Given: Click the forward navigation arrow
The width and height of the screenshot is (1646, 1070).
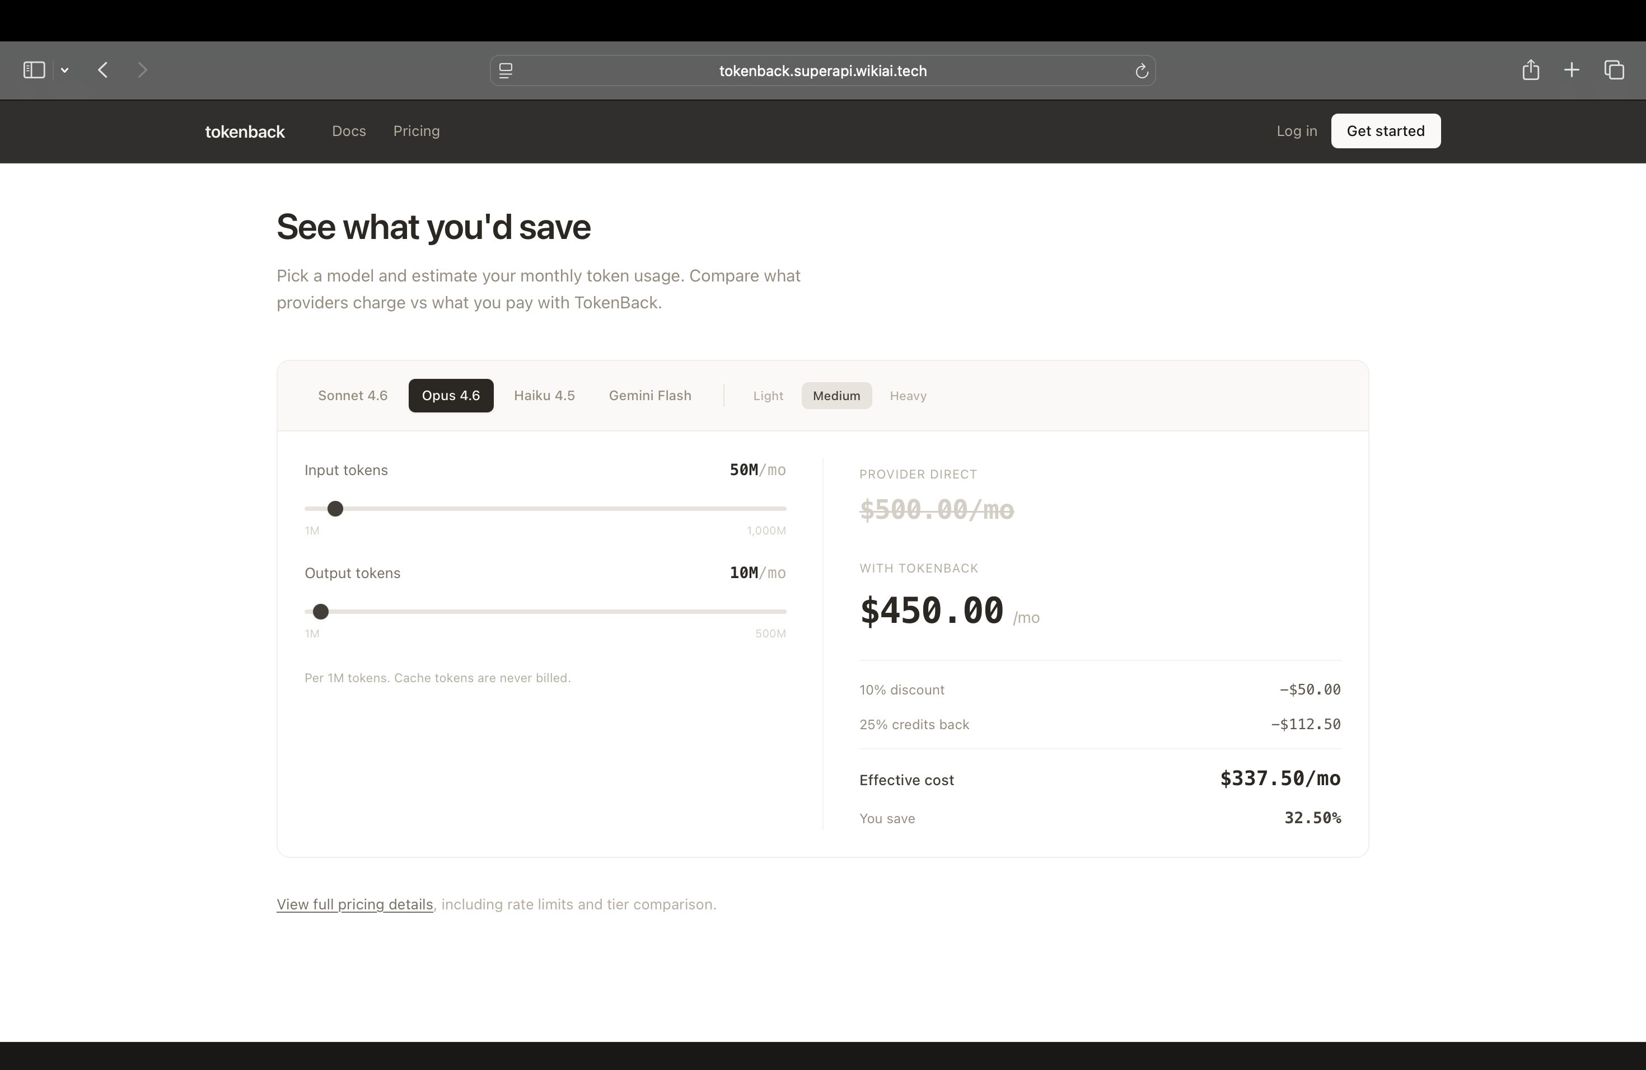Looking at the screenshot, I should (142, 70).
